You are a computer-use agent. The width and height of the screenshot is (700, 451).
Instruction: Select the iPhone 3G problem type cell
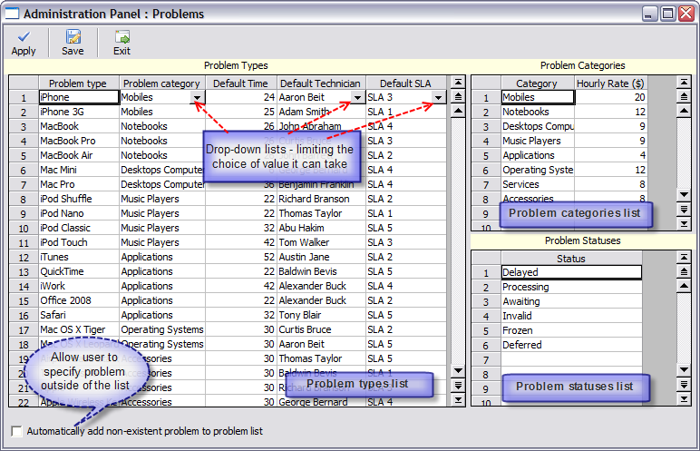coord(79,112)
